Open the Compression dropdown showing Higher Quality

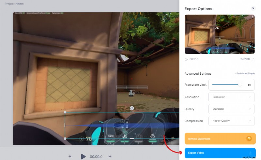[x=232, y=121]
